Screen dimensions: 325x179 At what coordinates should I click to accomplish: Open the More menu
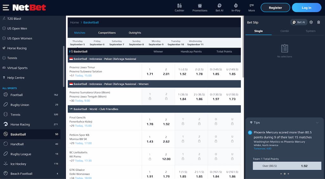point(252,8)
